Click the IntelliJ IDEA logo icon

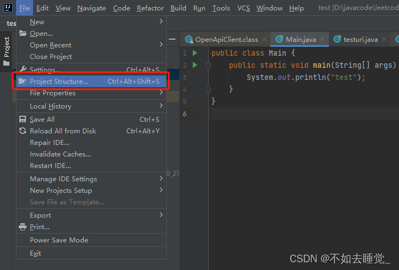[8, 8]
